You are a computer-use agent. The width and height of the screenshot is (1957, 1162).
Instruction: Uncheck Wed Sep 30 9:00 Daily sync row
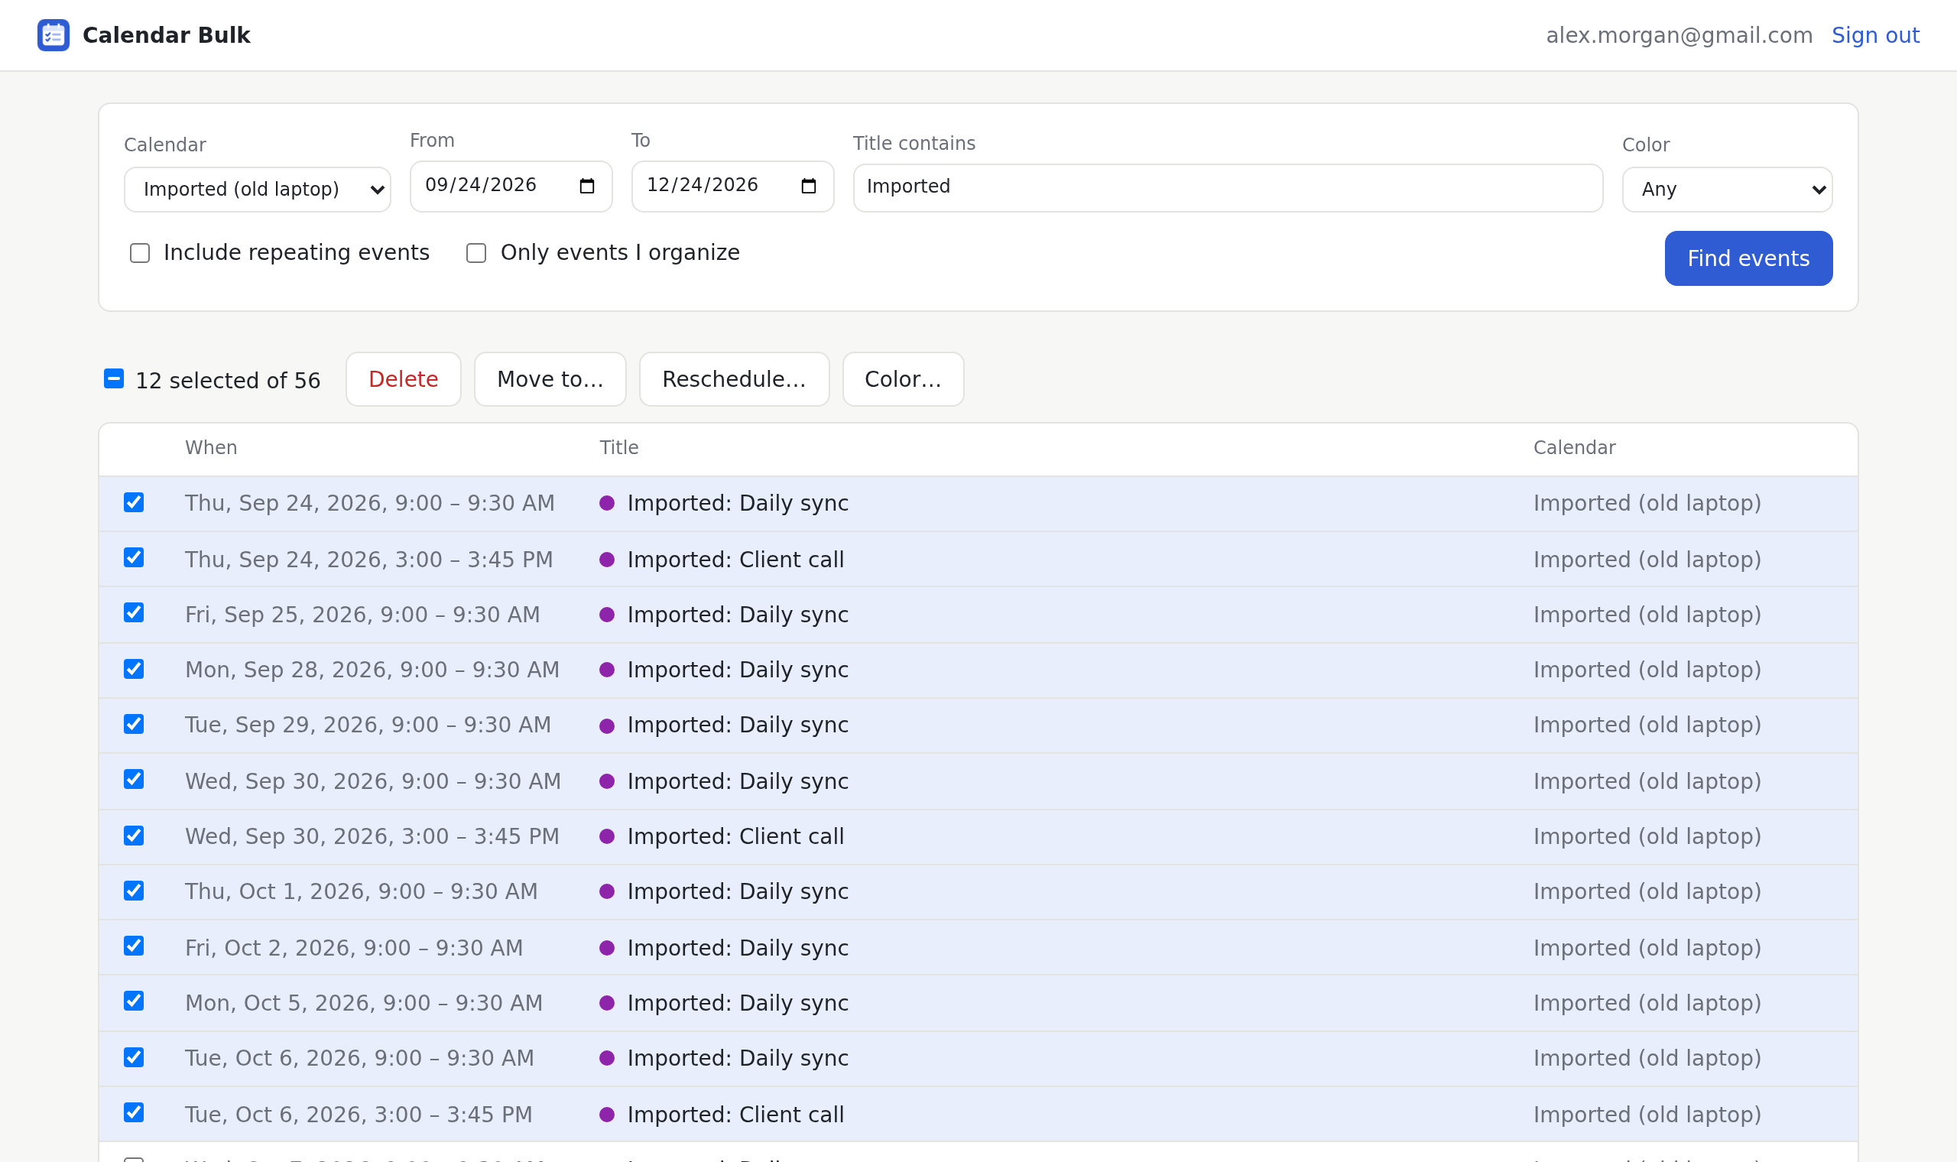point(134,780)
